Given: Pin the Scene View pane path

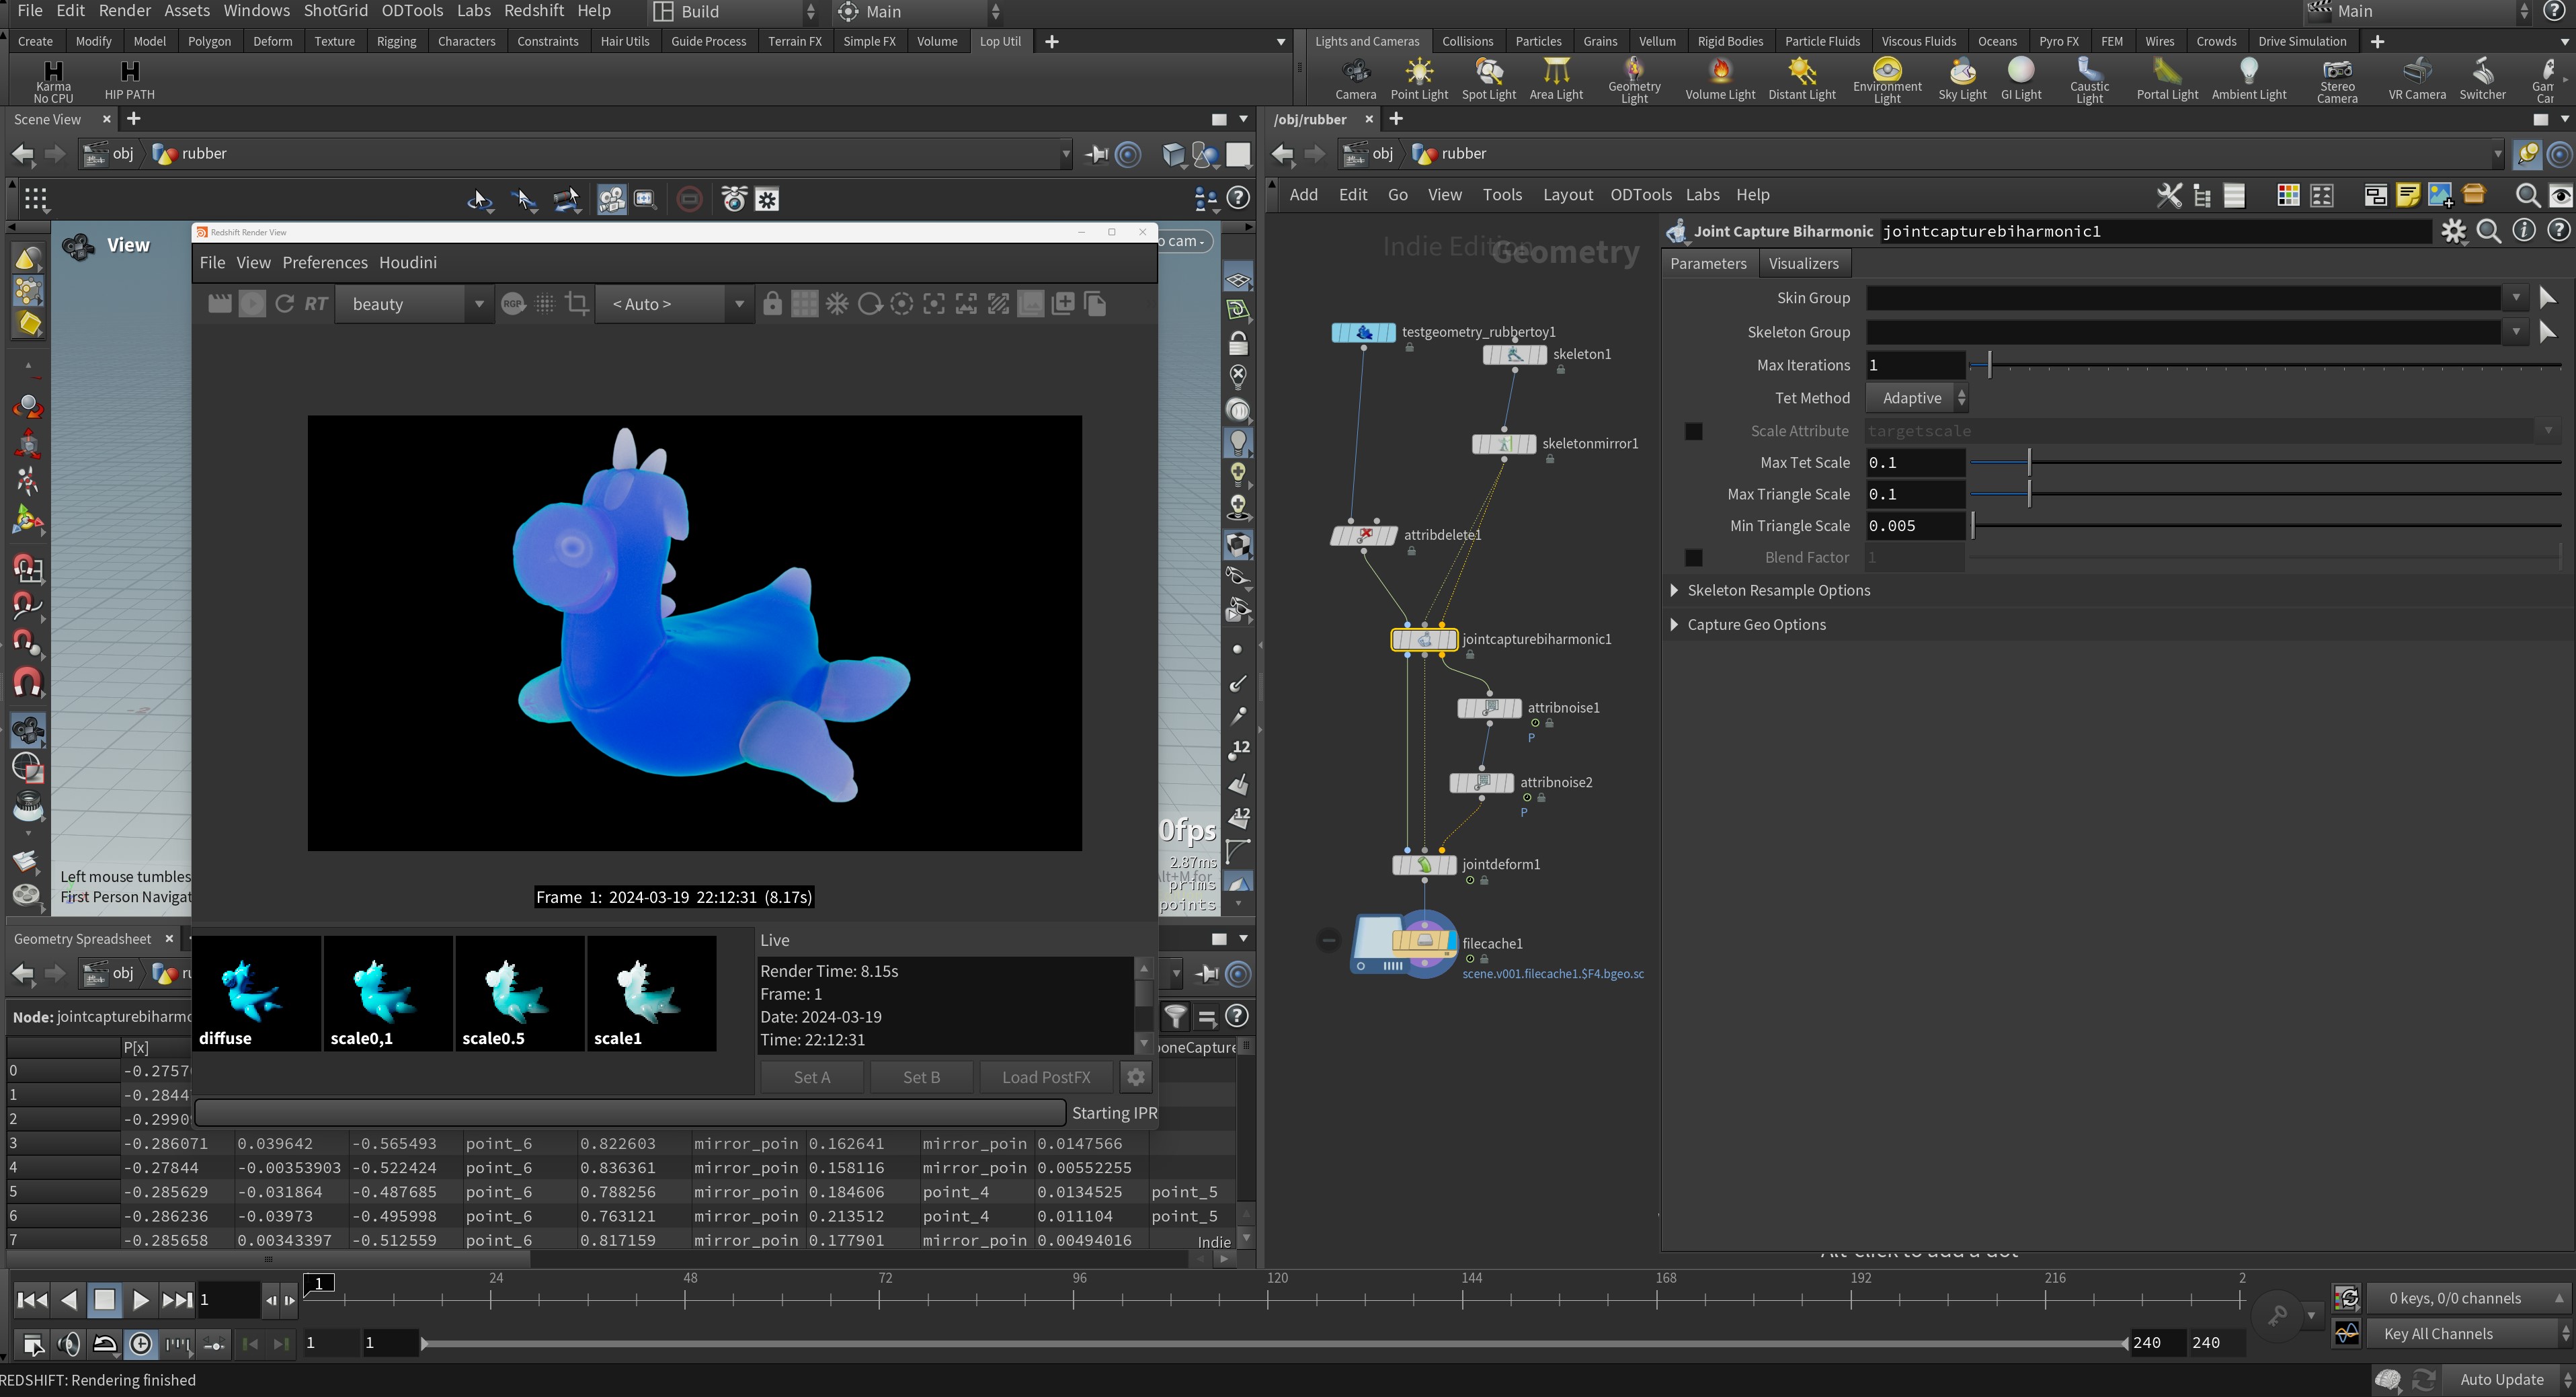Looking at the screenshot, I should point(1096,155).
